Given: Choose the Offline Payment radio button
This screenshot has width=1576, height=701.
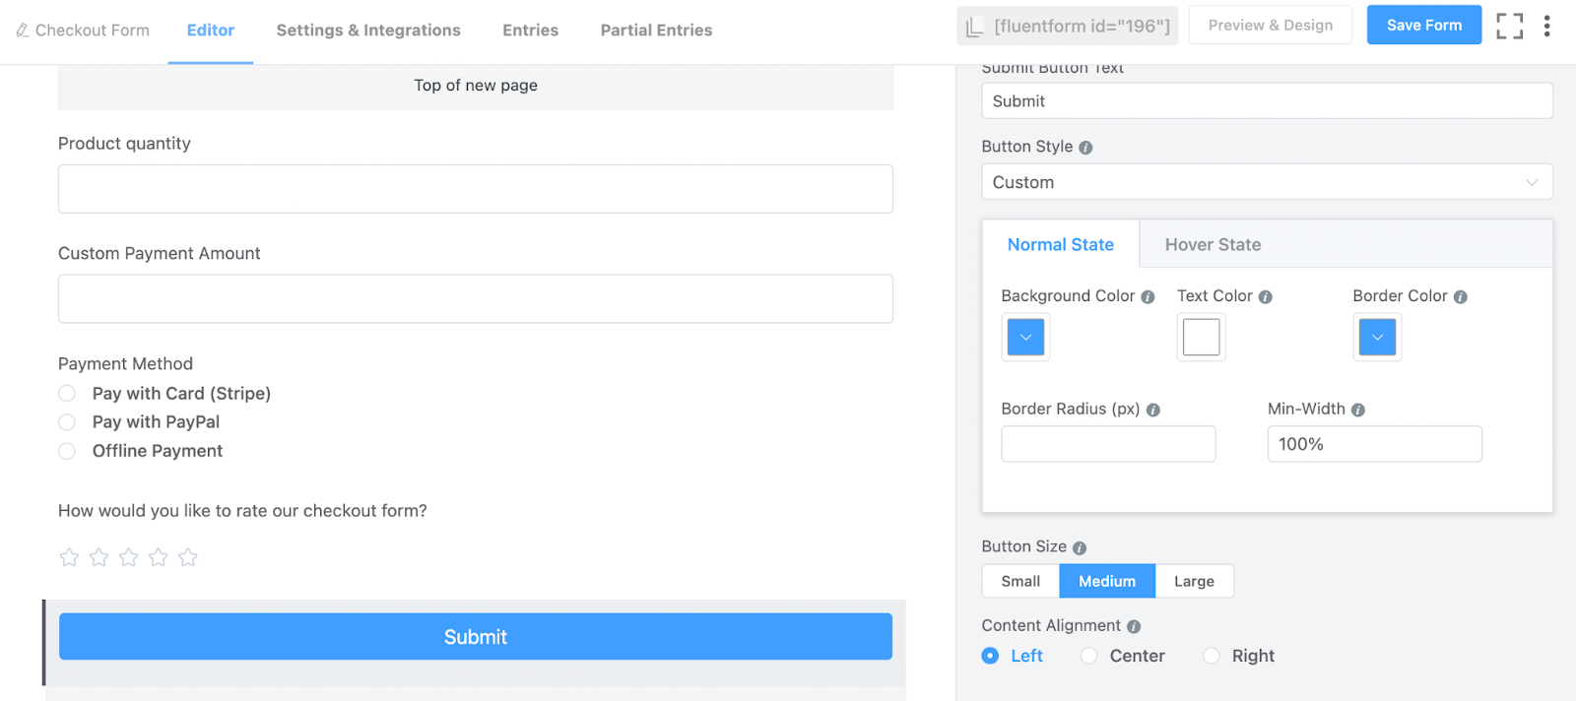Looking at the screenshot, I should pyautogui.click(x=67, y=451).
